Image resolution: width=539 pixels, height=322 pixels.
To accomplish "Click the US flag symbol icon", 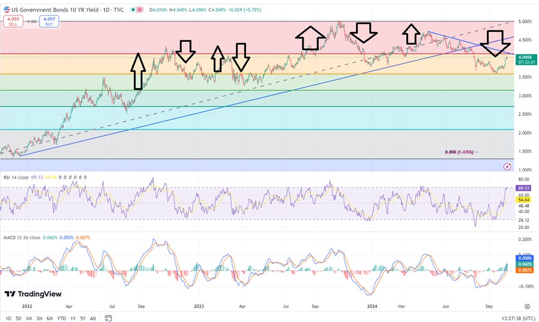I will [7, 10].
